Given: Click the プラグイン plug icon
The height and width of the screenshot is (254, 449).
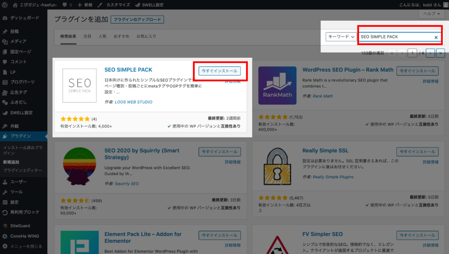Looking at the screenshot, I should [5, 136].
